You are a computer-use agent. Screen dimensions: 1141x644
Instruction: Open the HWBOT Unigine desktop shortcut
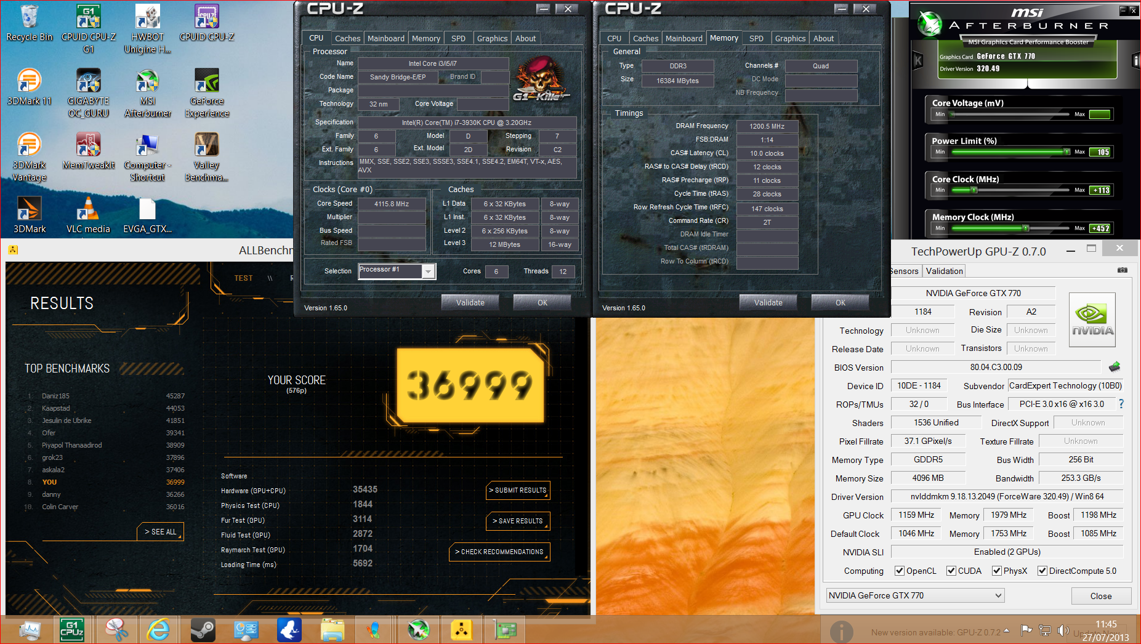tap(148, 28)
